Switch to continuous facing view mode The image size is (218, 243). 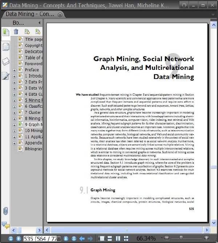click(126, 238)
